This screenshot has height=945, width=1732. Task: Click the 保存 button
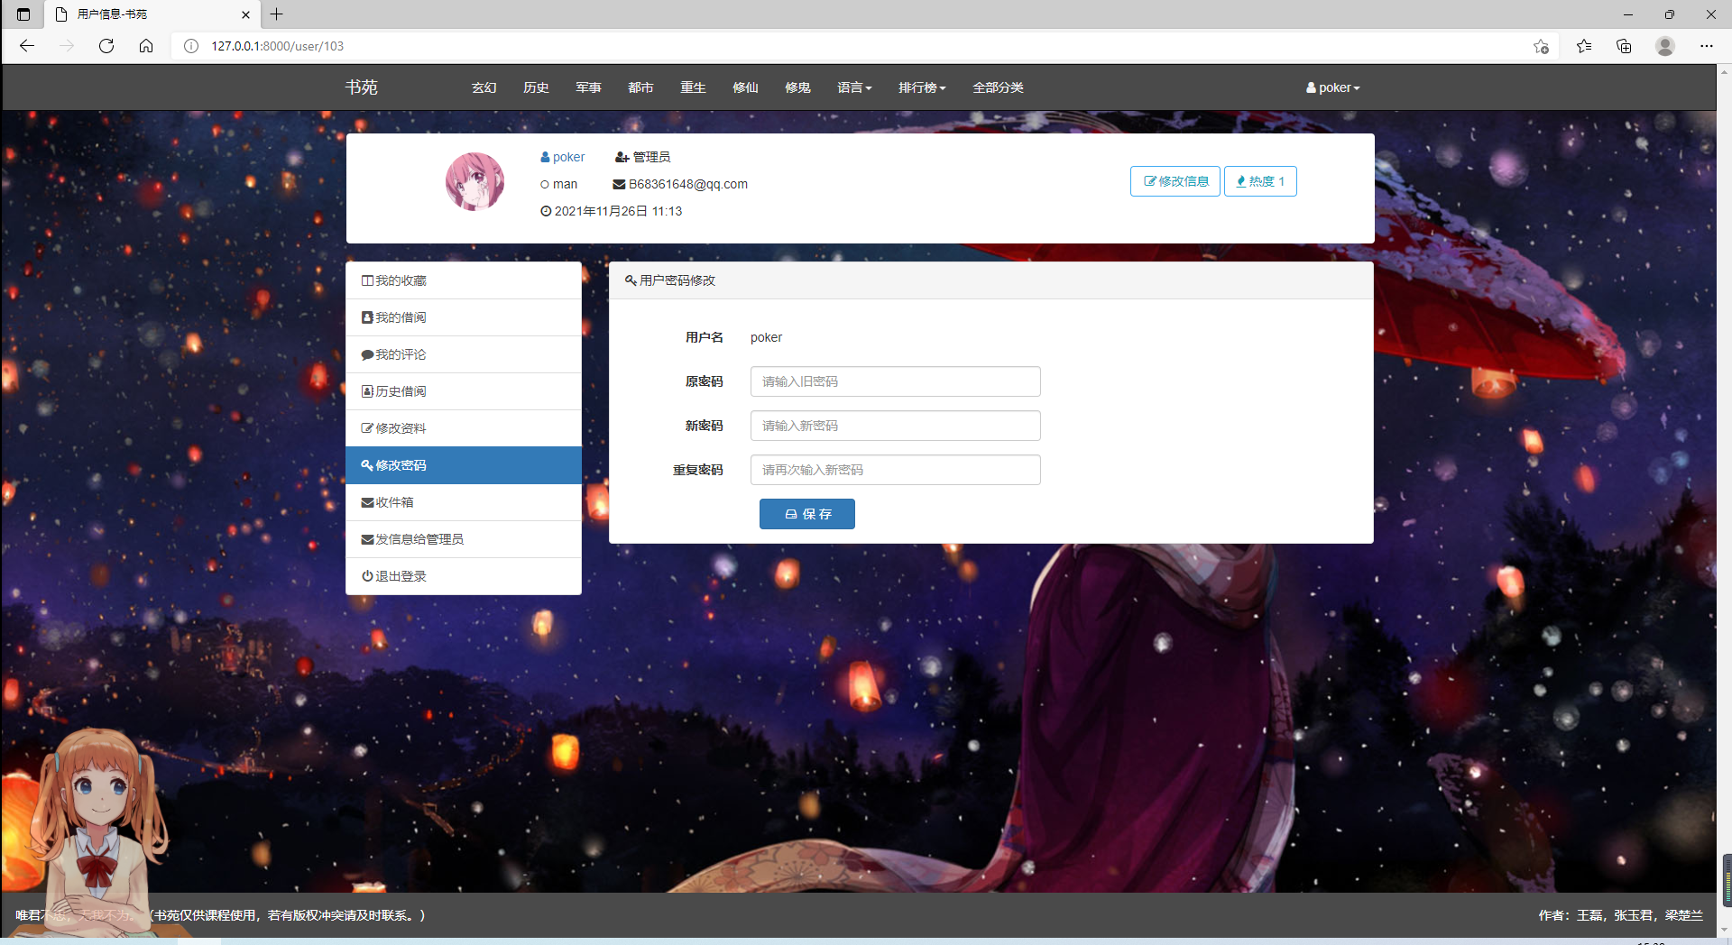tap(807, 514)
